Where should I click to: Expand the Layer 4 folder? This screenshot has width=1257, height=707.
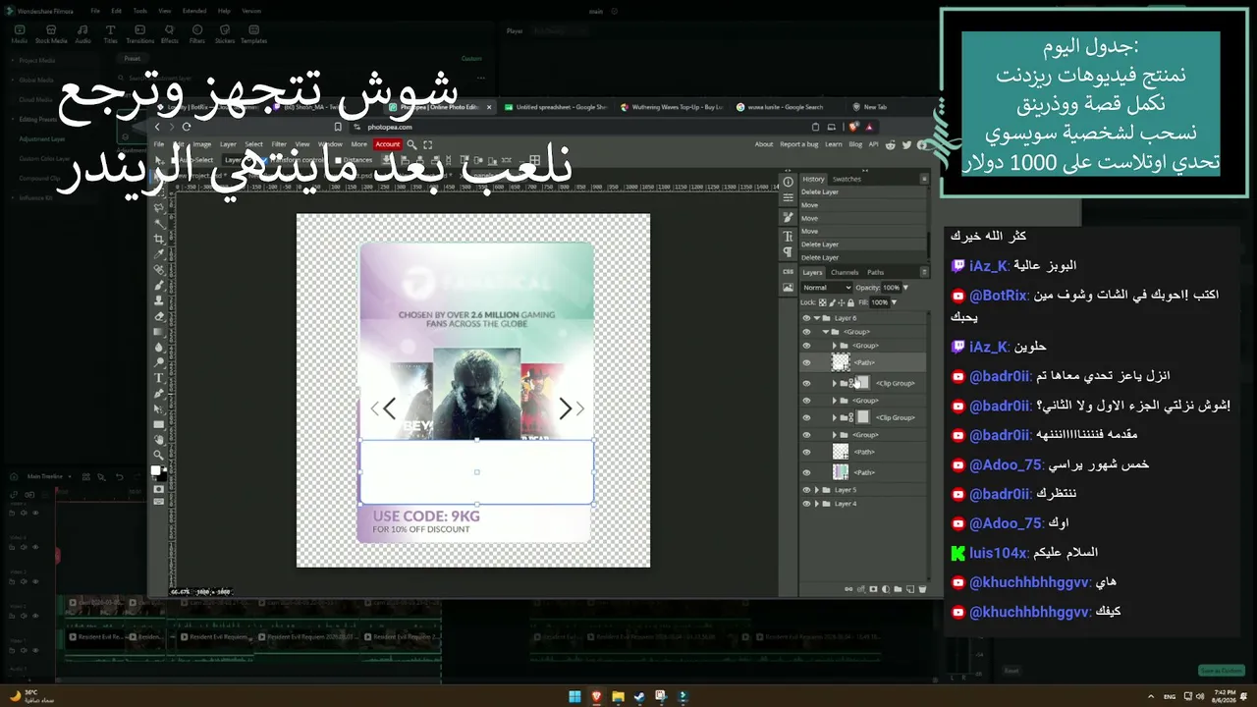click(x=817, y=504)
